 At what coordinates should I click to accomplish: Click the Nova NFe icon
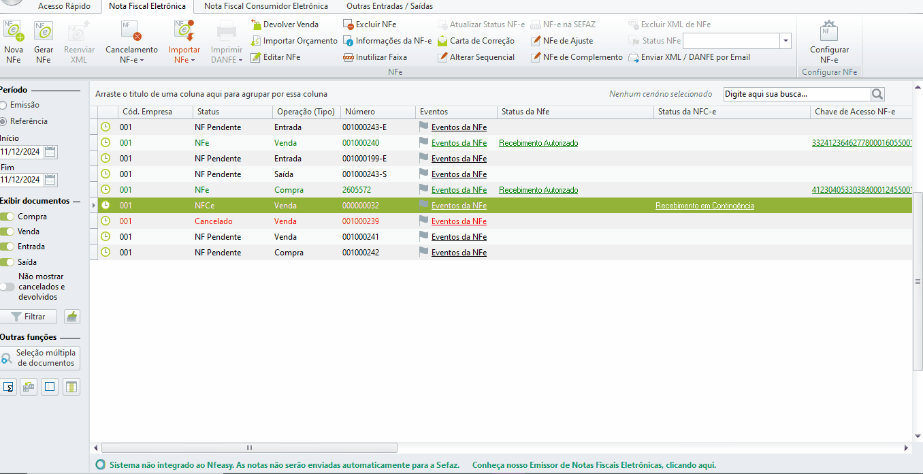point(13,31)
